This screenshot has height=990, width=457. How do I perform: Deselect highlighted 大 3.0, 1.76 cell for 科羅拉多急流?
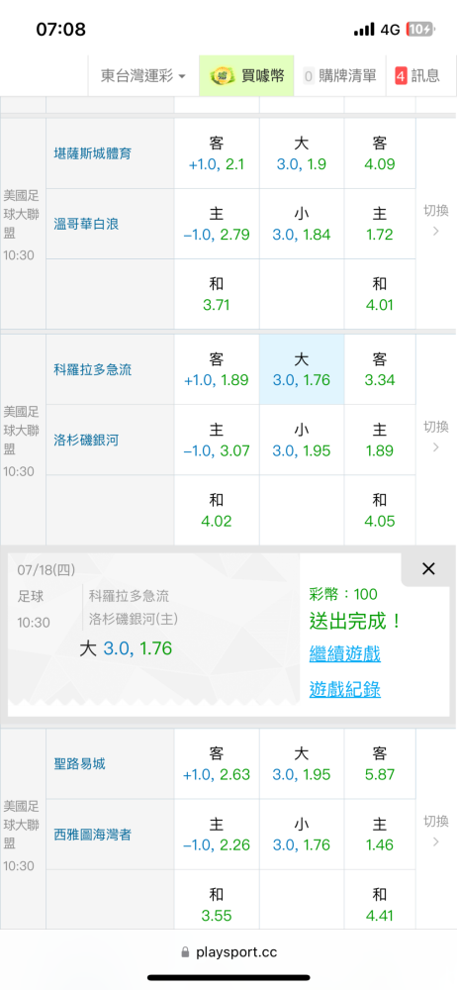coord(302,369)
